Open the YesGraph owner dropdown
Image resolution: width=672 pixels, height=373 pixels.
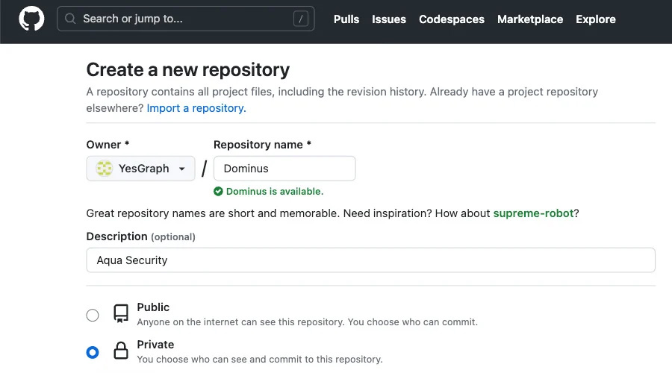pos(140,169)
